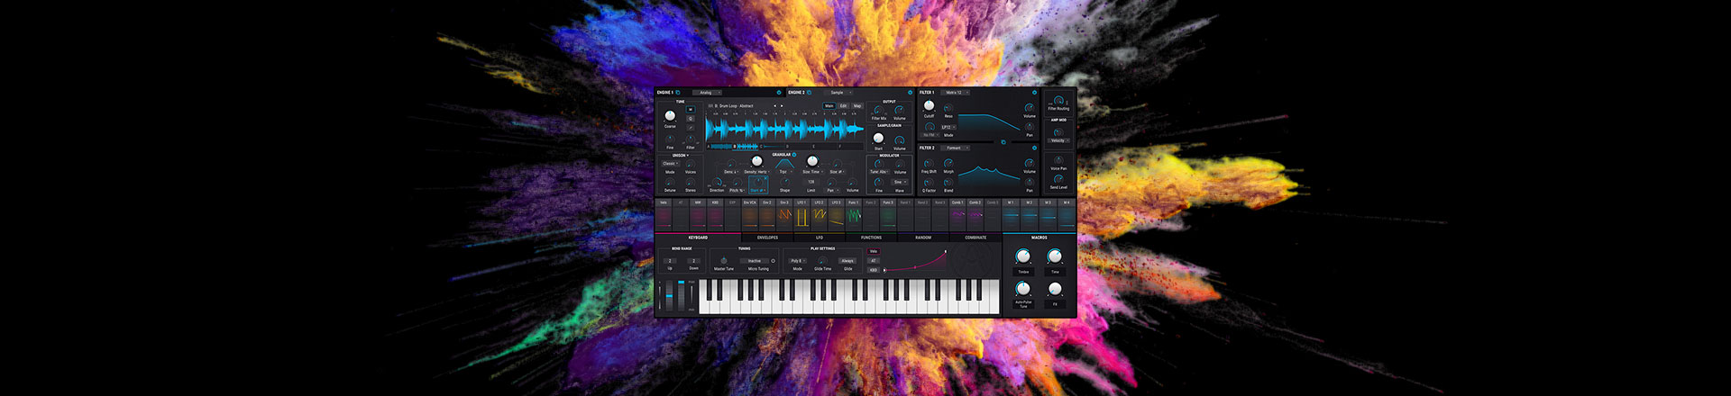Open the Modulator Wave Sine dropdown
Image resolution: width=1731 pixels, height=396 pixels.
pos(899,182)
